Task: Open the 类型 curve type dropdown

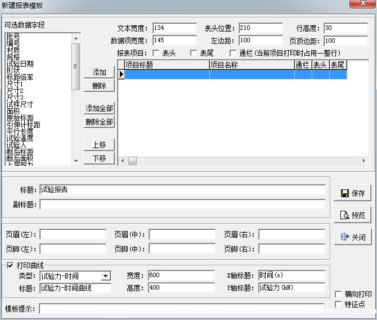Action: (105, 276)
